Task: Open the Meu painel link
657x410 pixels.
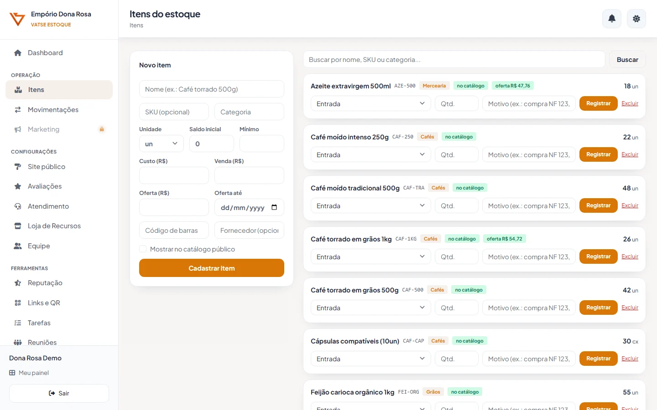Action: click(x=29, y=373)
